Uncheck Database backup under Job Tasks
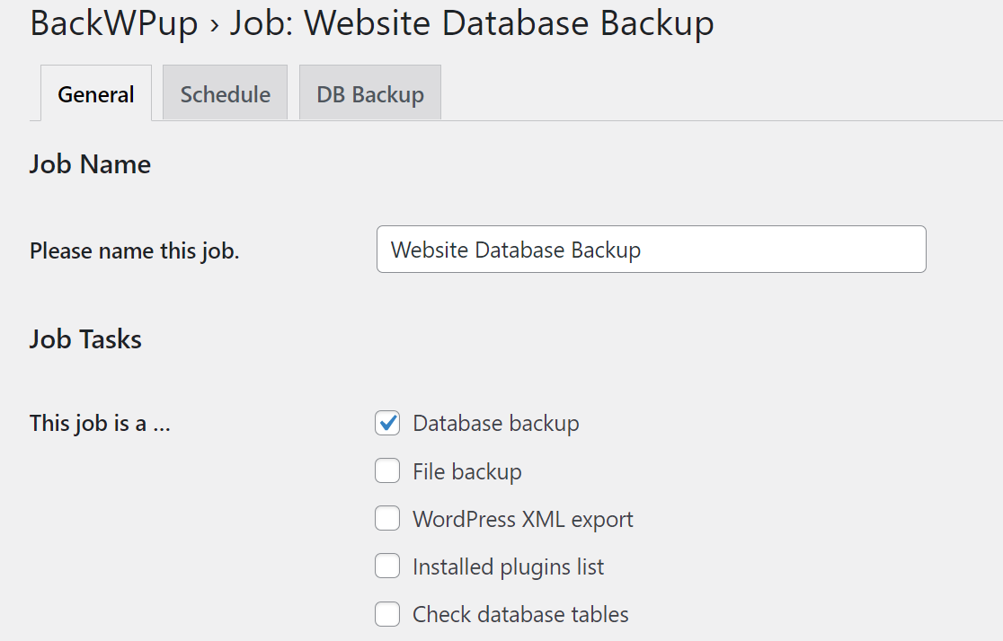Viewport: 1003px width, 641px height. point(386,423)
